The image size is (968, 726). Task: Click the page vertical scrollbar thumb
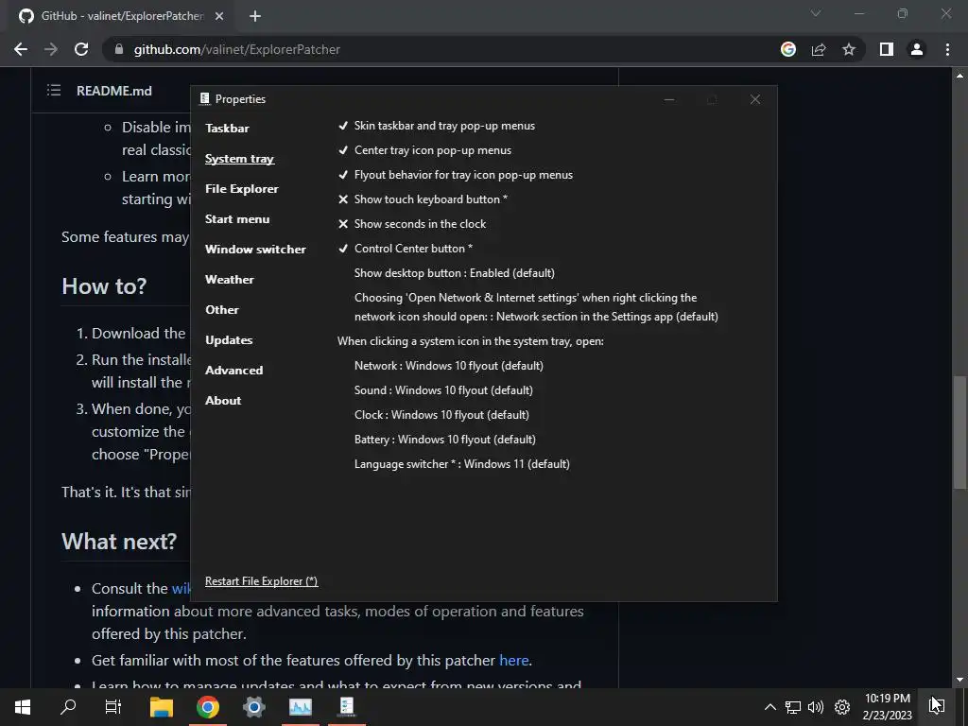pyautogui.click(x=959, y=432)
